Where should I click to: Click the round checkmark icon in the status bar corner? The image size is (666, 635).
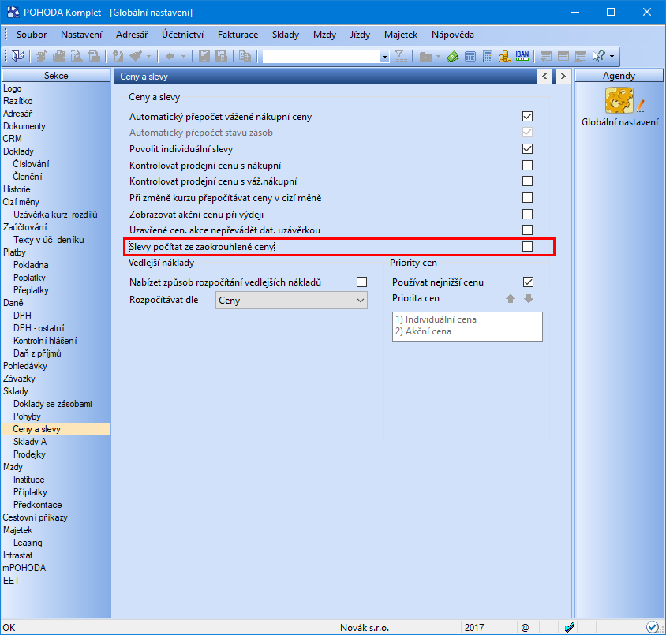coord(653,627)
